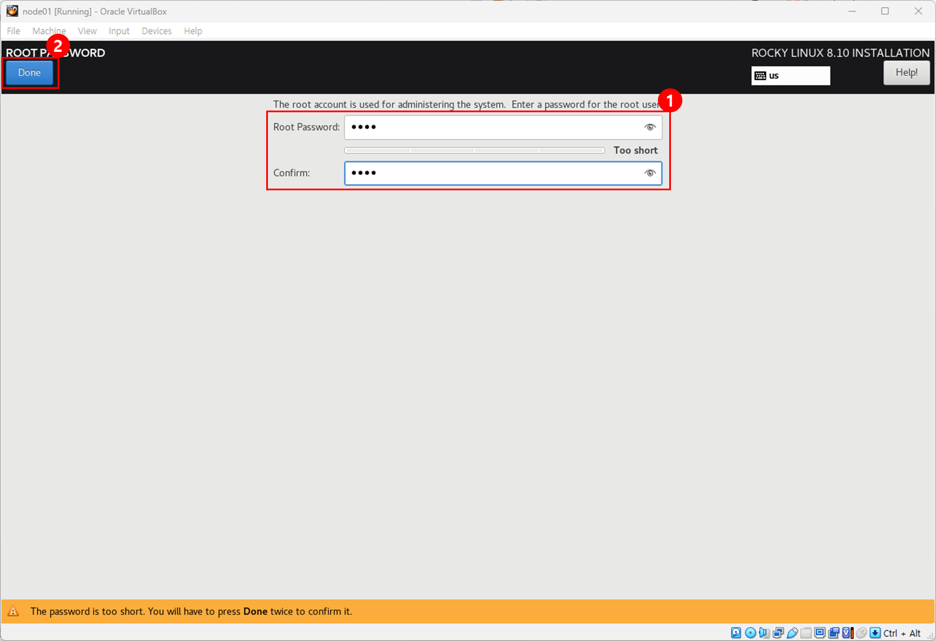
Task: Click the display settings status icon
Action: [x=820, y=632]
